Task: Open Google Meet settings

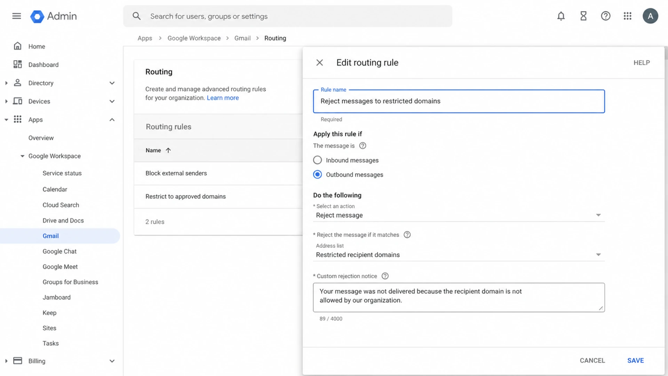Action: (x=60, y=267)
